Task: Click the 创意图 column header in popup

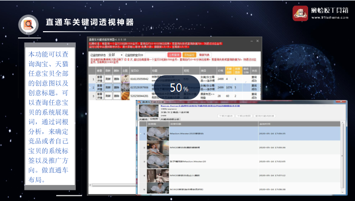Action: coord(158,124)
